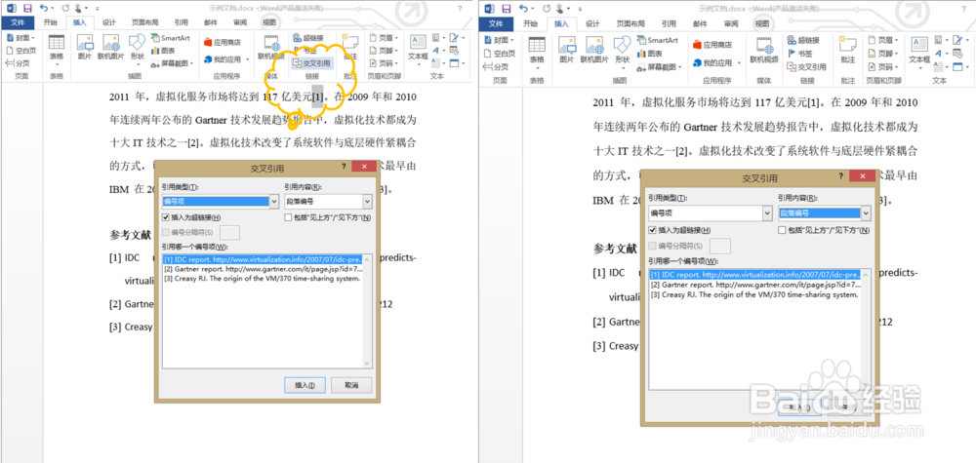The image size is (976, 463).
Task: Insert blank page (空白页) in left window
Action: tap(21, 51)
